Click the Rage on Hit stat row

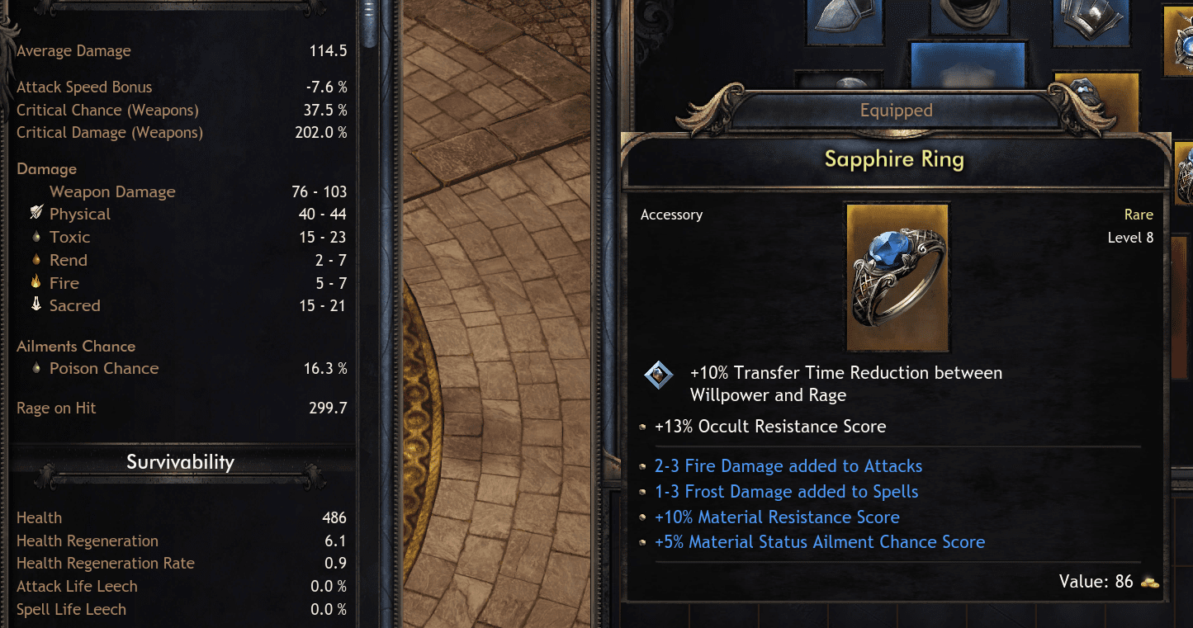(x=182, y=408)
